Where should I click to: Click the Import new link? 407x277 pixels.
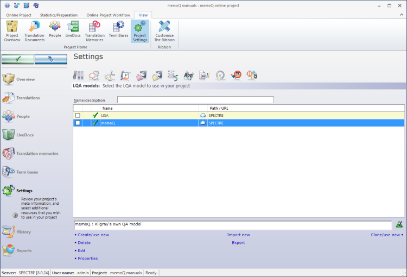238,235
